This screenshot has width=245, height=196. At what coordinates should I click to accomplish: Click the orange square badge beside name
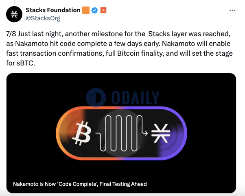click(x=86, y=10)
